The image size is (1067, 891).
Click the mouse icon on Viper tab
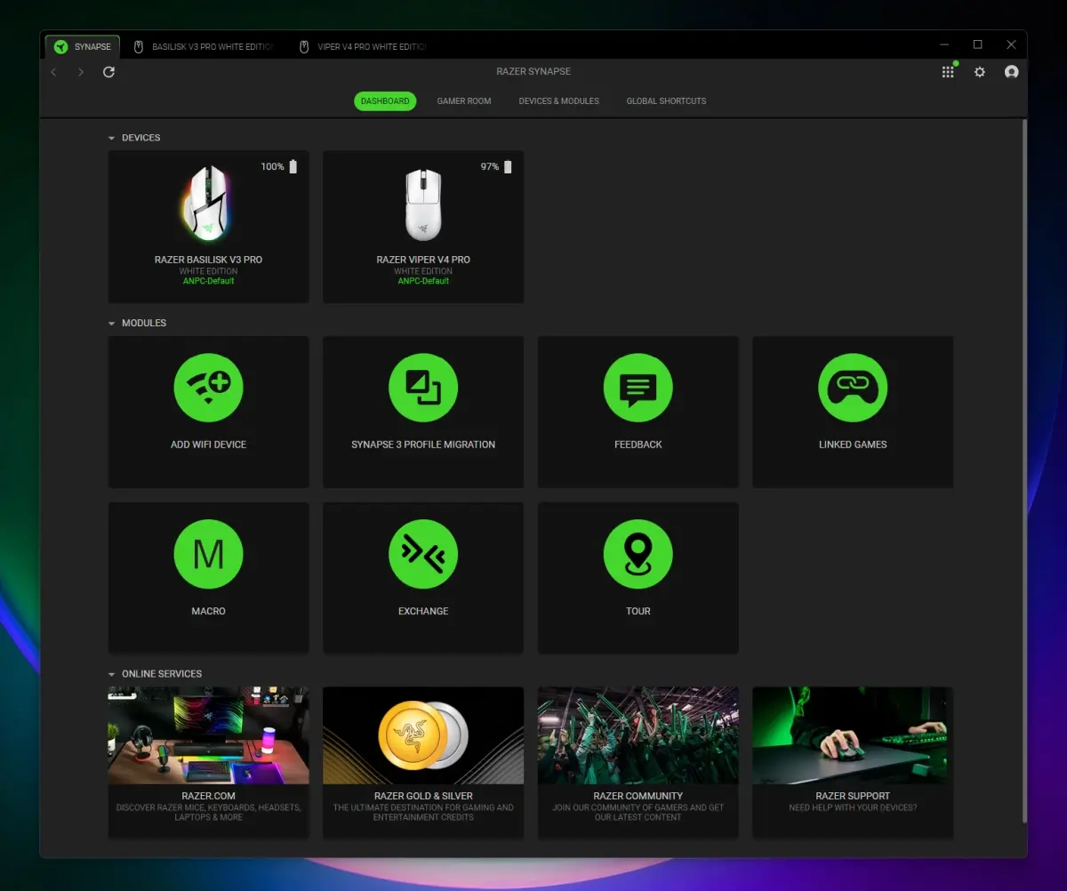point(304,46)
